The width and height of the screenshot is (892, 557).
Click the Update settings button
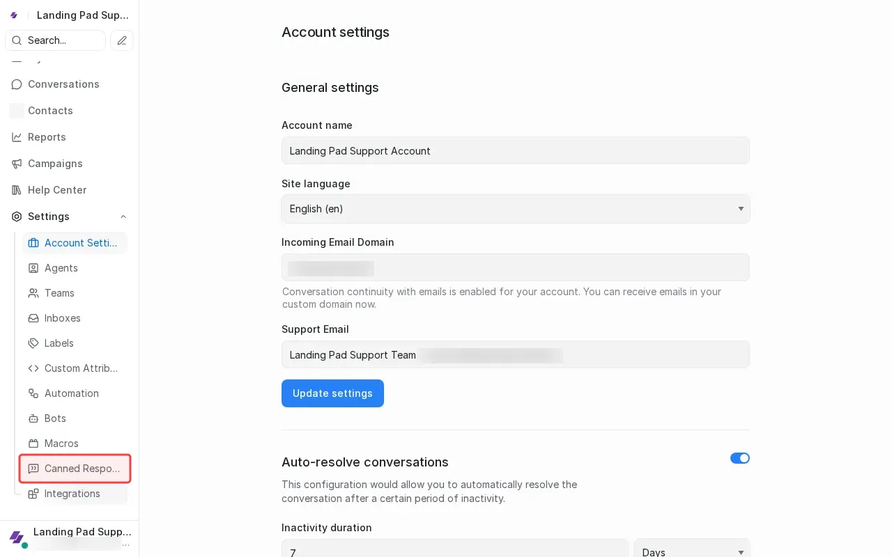tap(332, 393)
